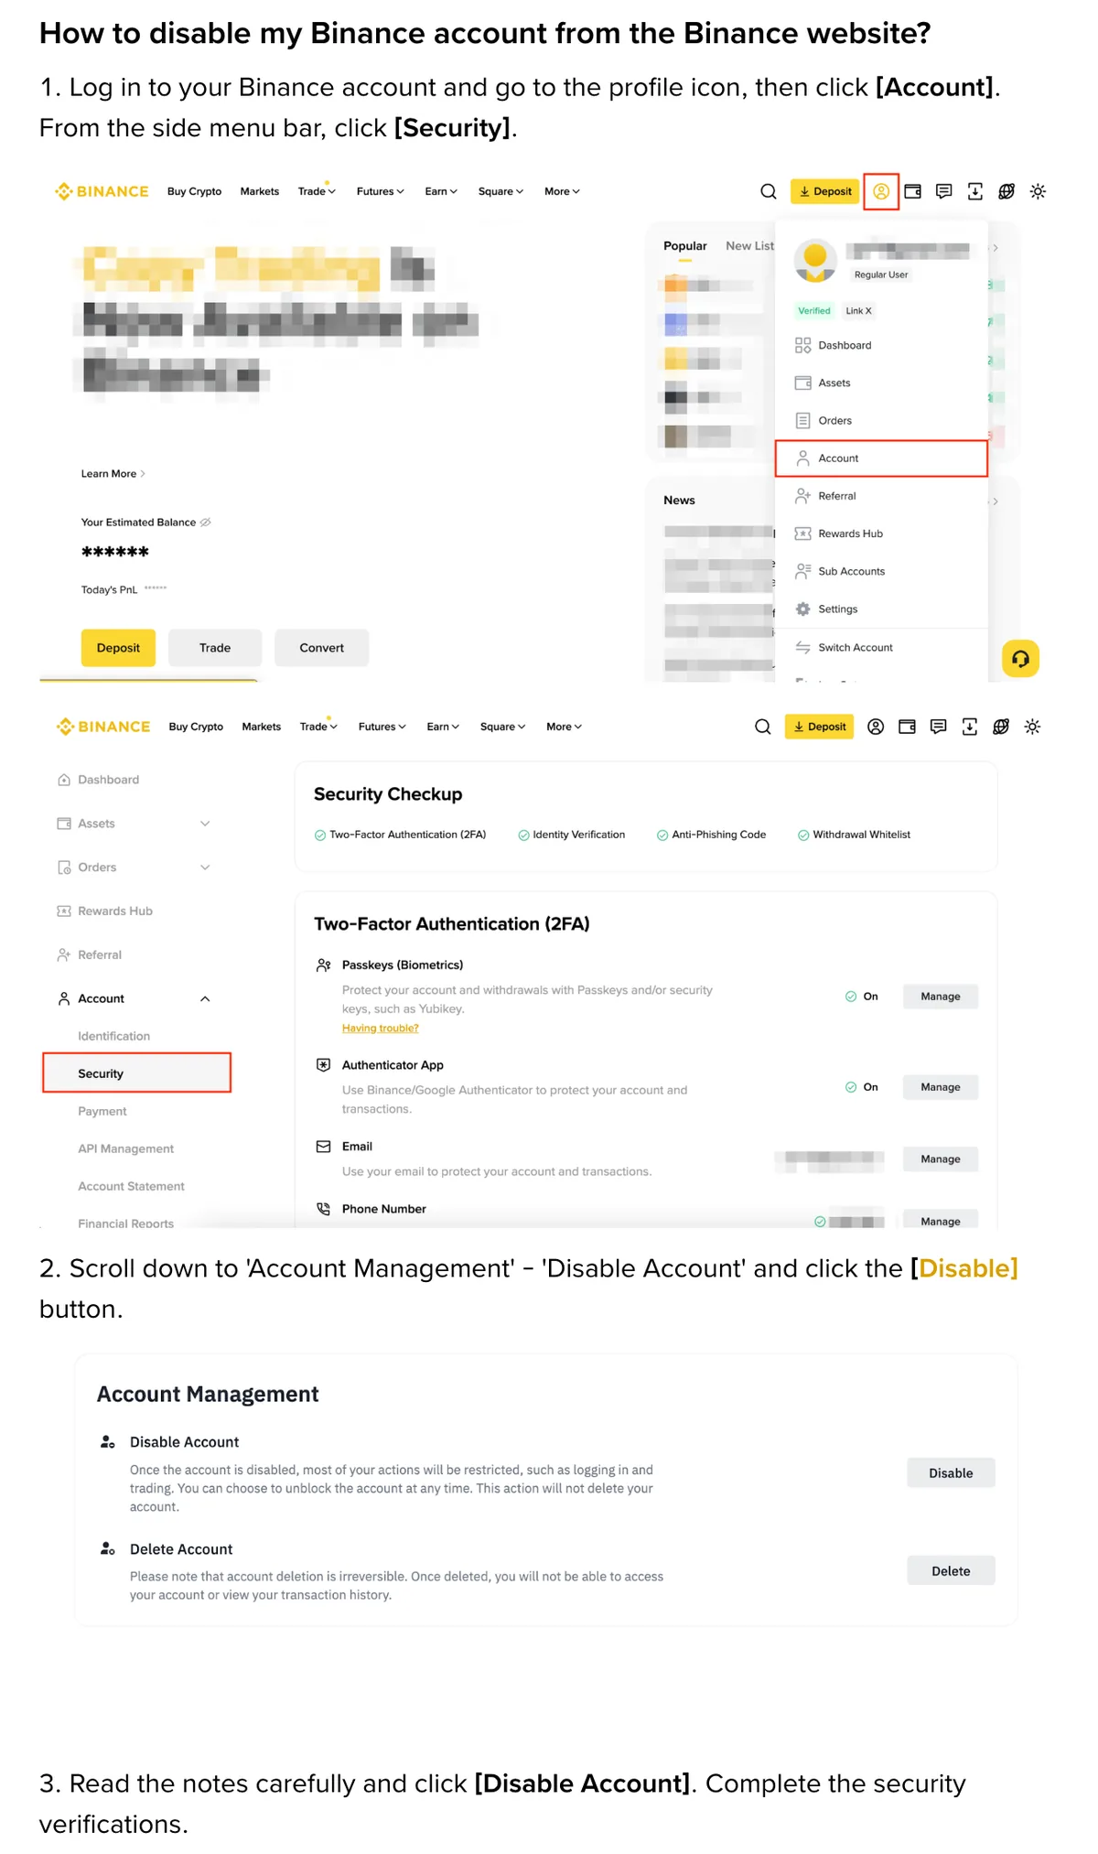Expand More dropdown in upper nav bar
Screen dimensions: 1098x1854
coord(562,191)
